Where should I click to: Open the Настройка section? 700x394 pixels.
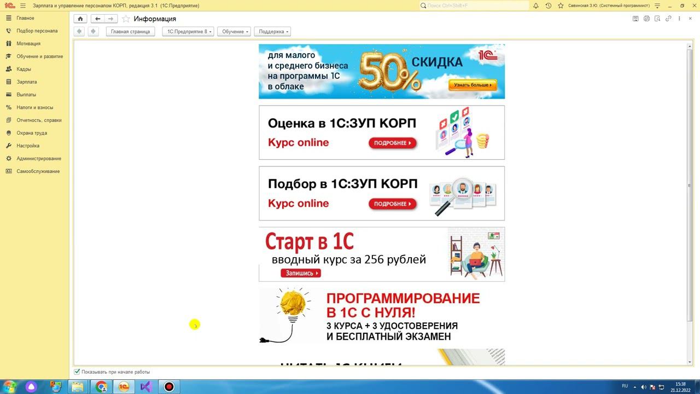point(34,146)
